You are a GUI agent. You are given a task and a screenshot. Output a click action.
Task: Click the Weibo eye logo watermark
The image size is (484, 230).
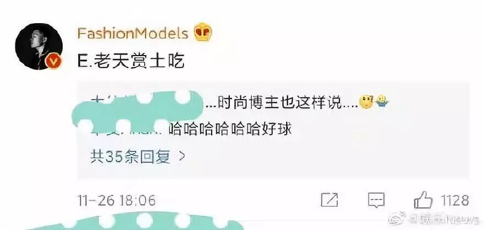point(397,218)
